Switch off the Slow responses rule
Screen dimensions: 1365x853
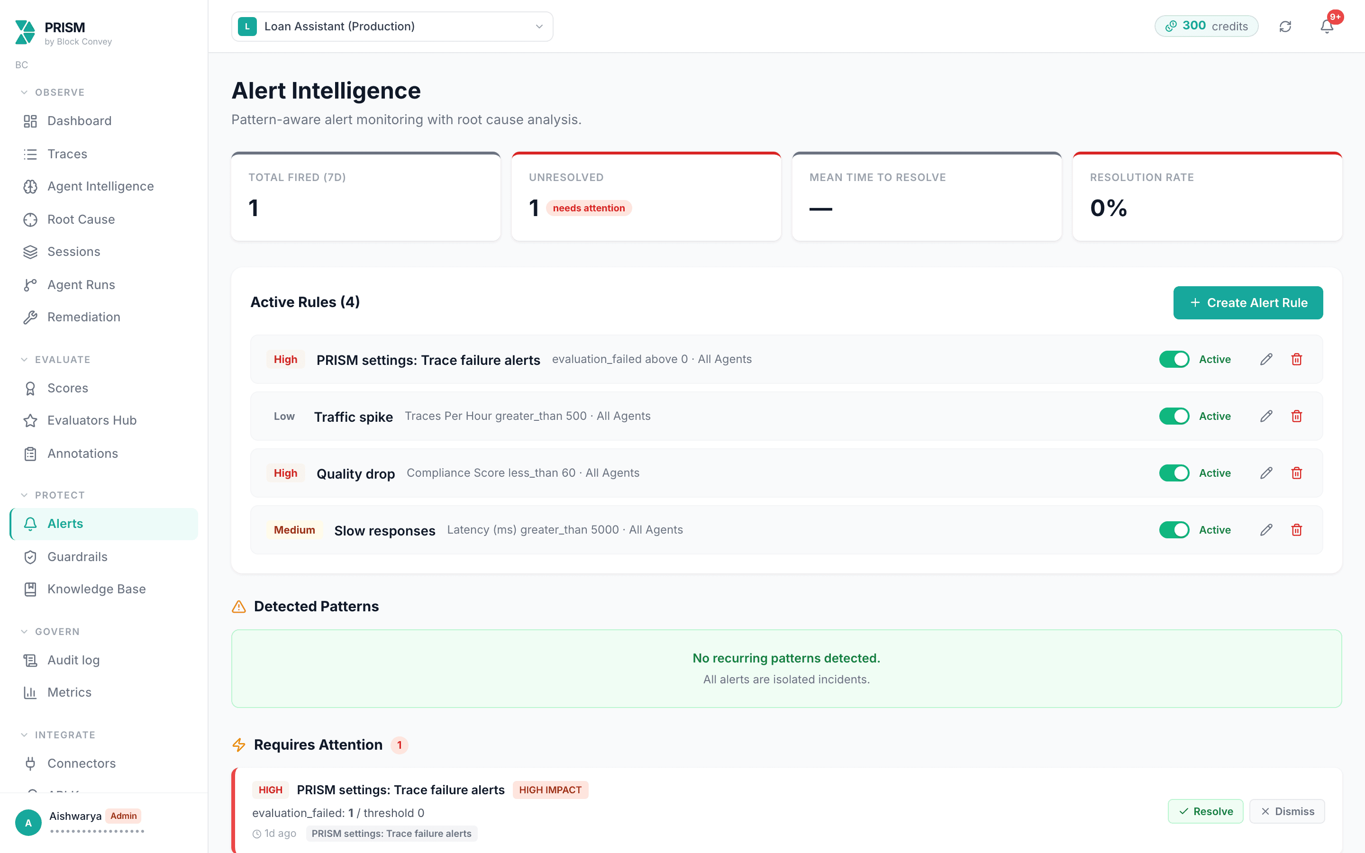1174,530
